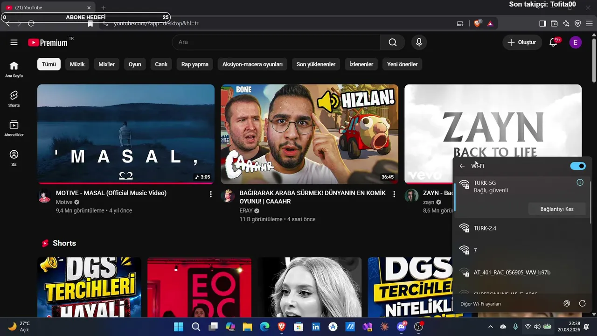Open Shorts from the left sidebar
Viewport: 597px width, 336px height.
coord(14,99)
